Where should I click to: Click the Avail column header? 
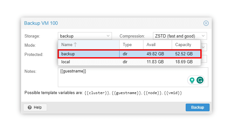coord(157,44)
